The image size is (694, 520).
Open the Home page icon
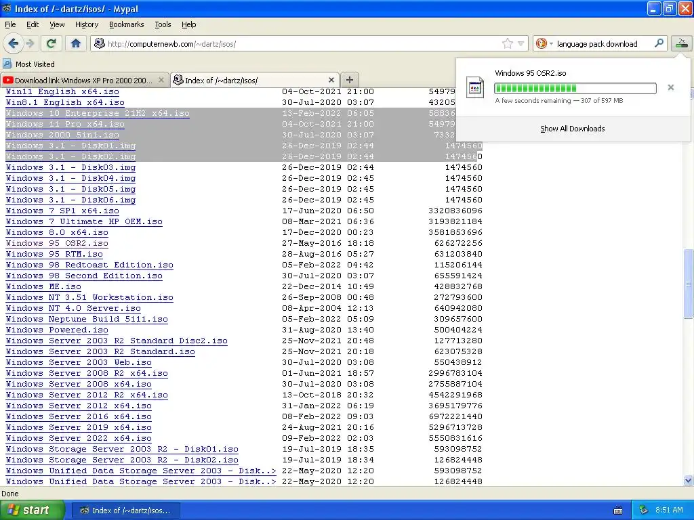76,43
